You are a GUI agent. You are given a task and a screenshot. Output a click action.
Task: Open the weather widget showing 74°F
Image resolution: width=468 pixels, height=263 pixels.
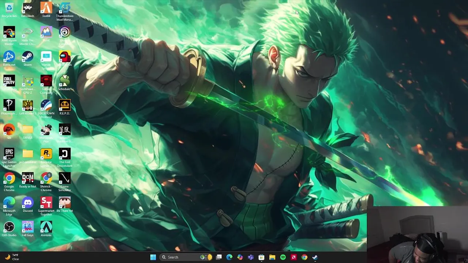12,257
